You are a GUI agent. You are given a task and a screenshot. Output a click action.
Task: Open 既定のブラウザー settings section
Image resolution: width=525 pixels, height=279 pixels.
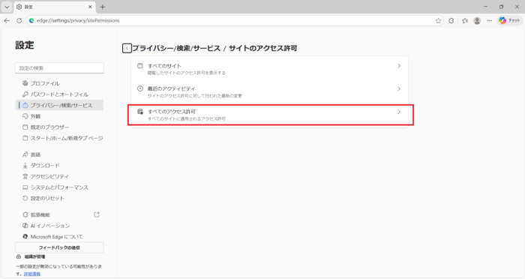[59, 127]
